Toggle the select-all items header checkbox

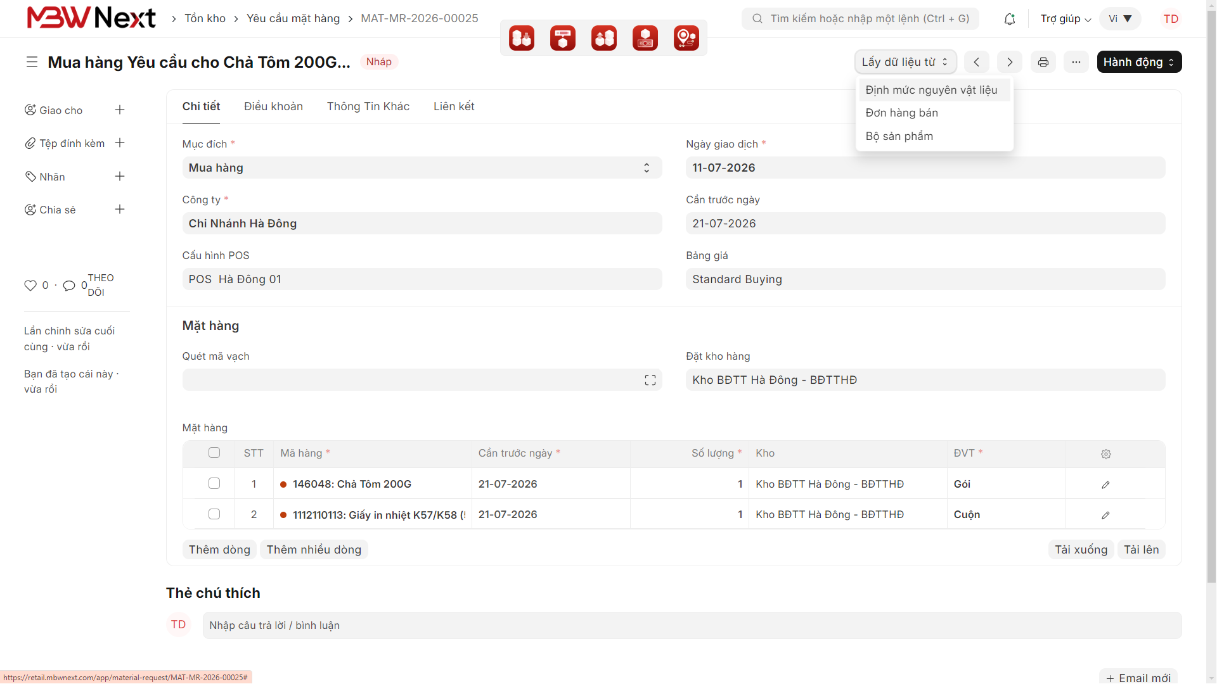(x=214, y=453)
